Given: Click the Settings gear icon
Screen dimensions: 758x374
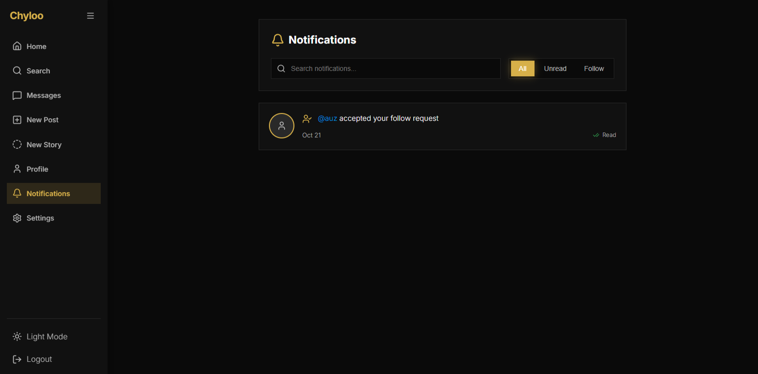Looking at the screenshot, I should coord(17,218).
